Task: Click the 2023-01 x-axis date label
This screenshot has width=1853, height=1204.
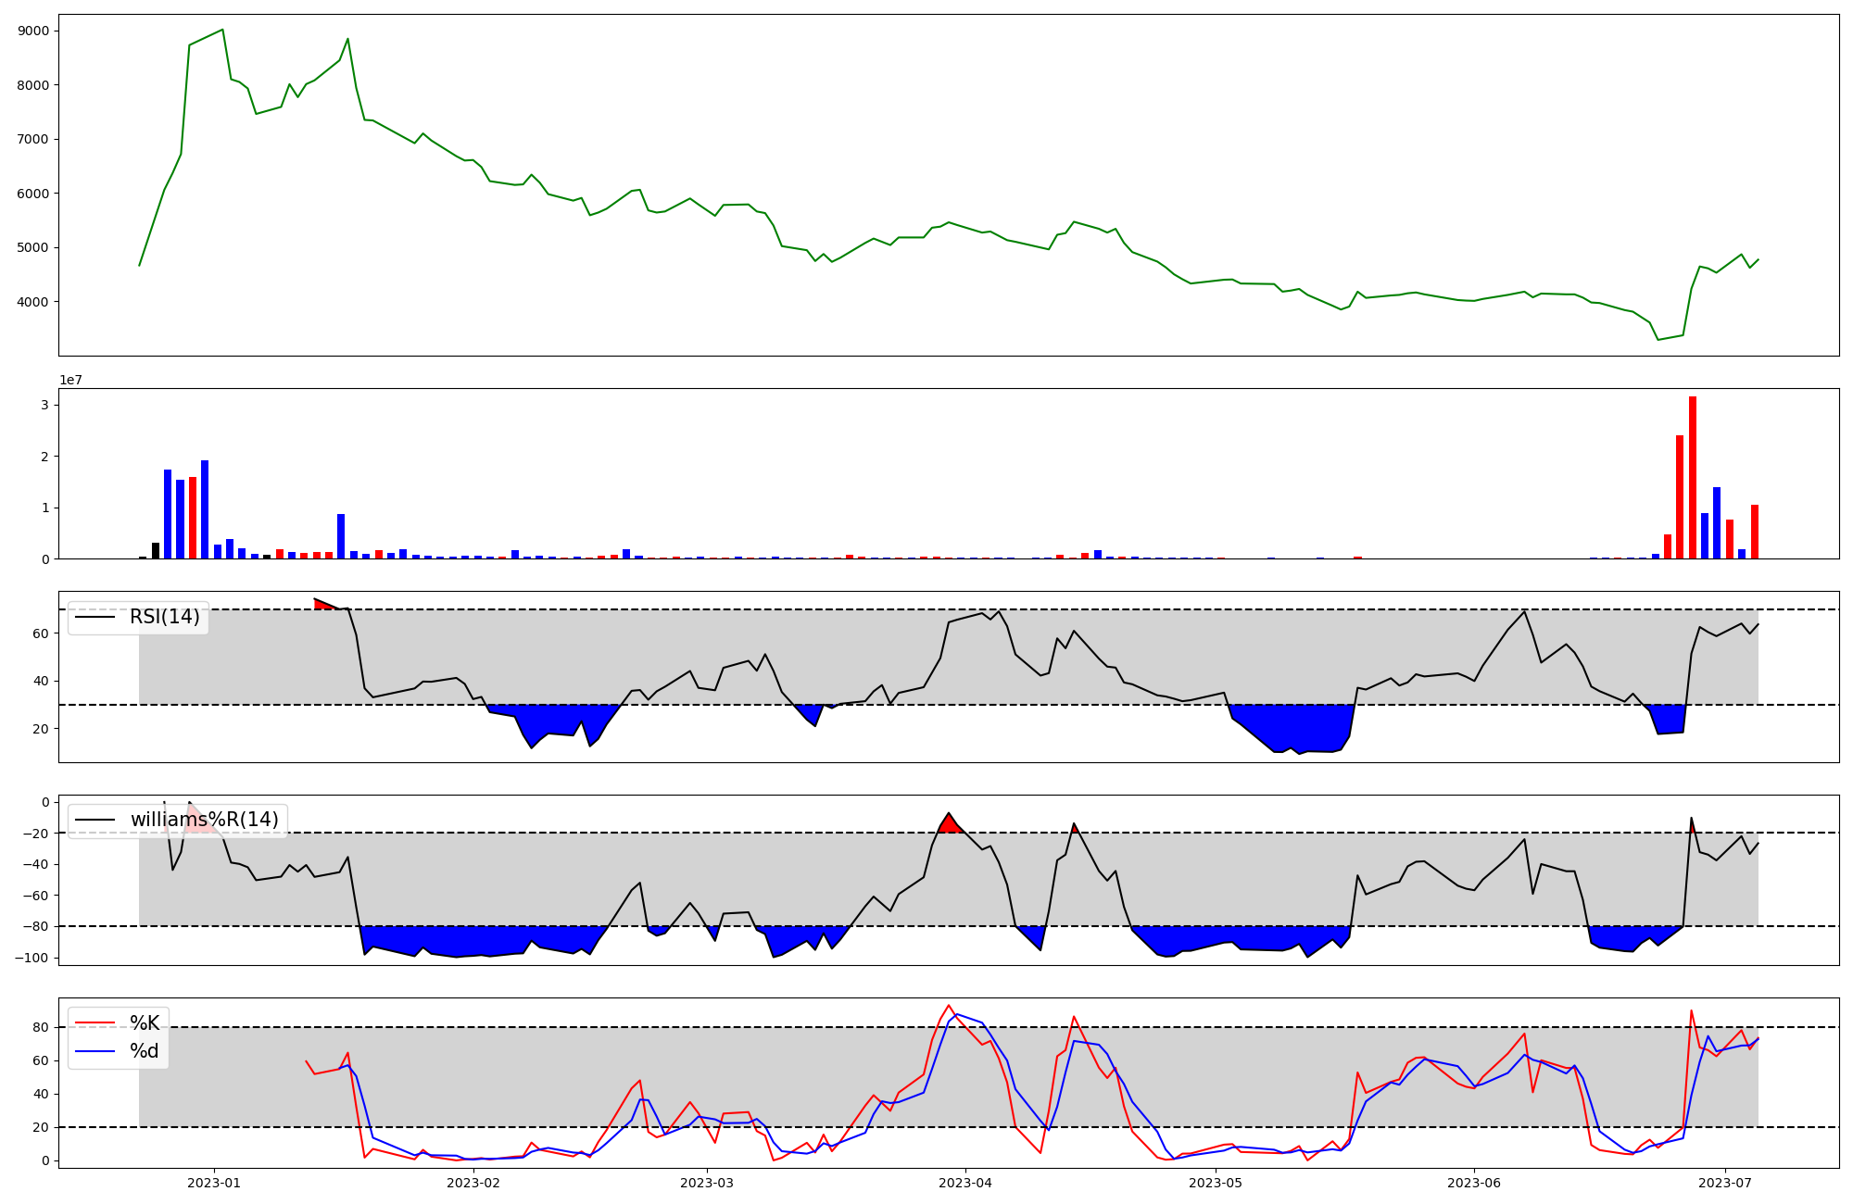Action: [x=214, y=1183]
